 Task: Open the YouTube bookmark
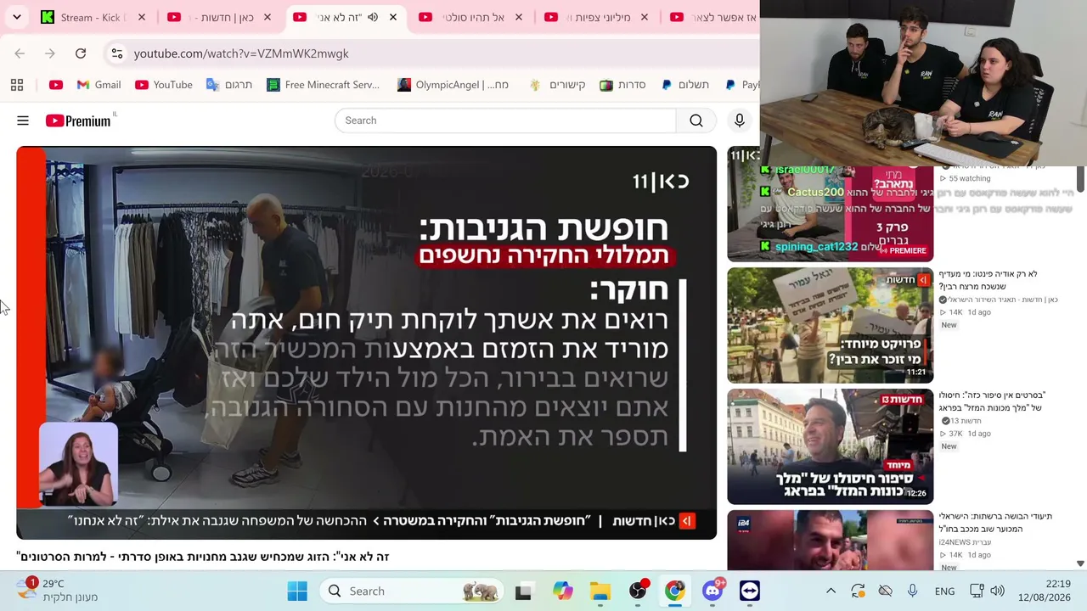point(164,85)
